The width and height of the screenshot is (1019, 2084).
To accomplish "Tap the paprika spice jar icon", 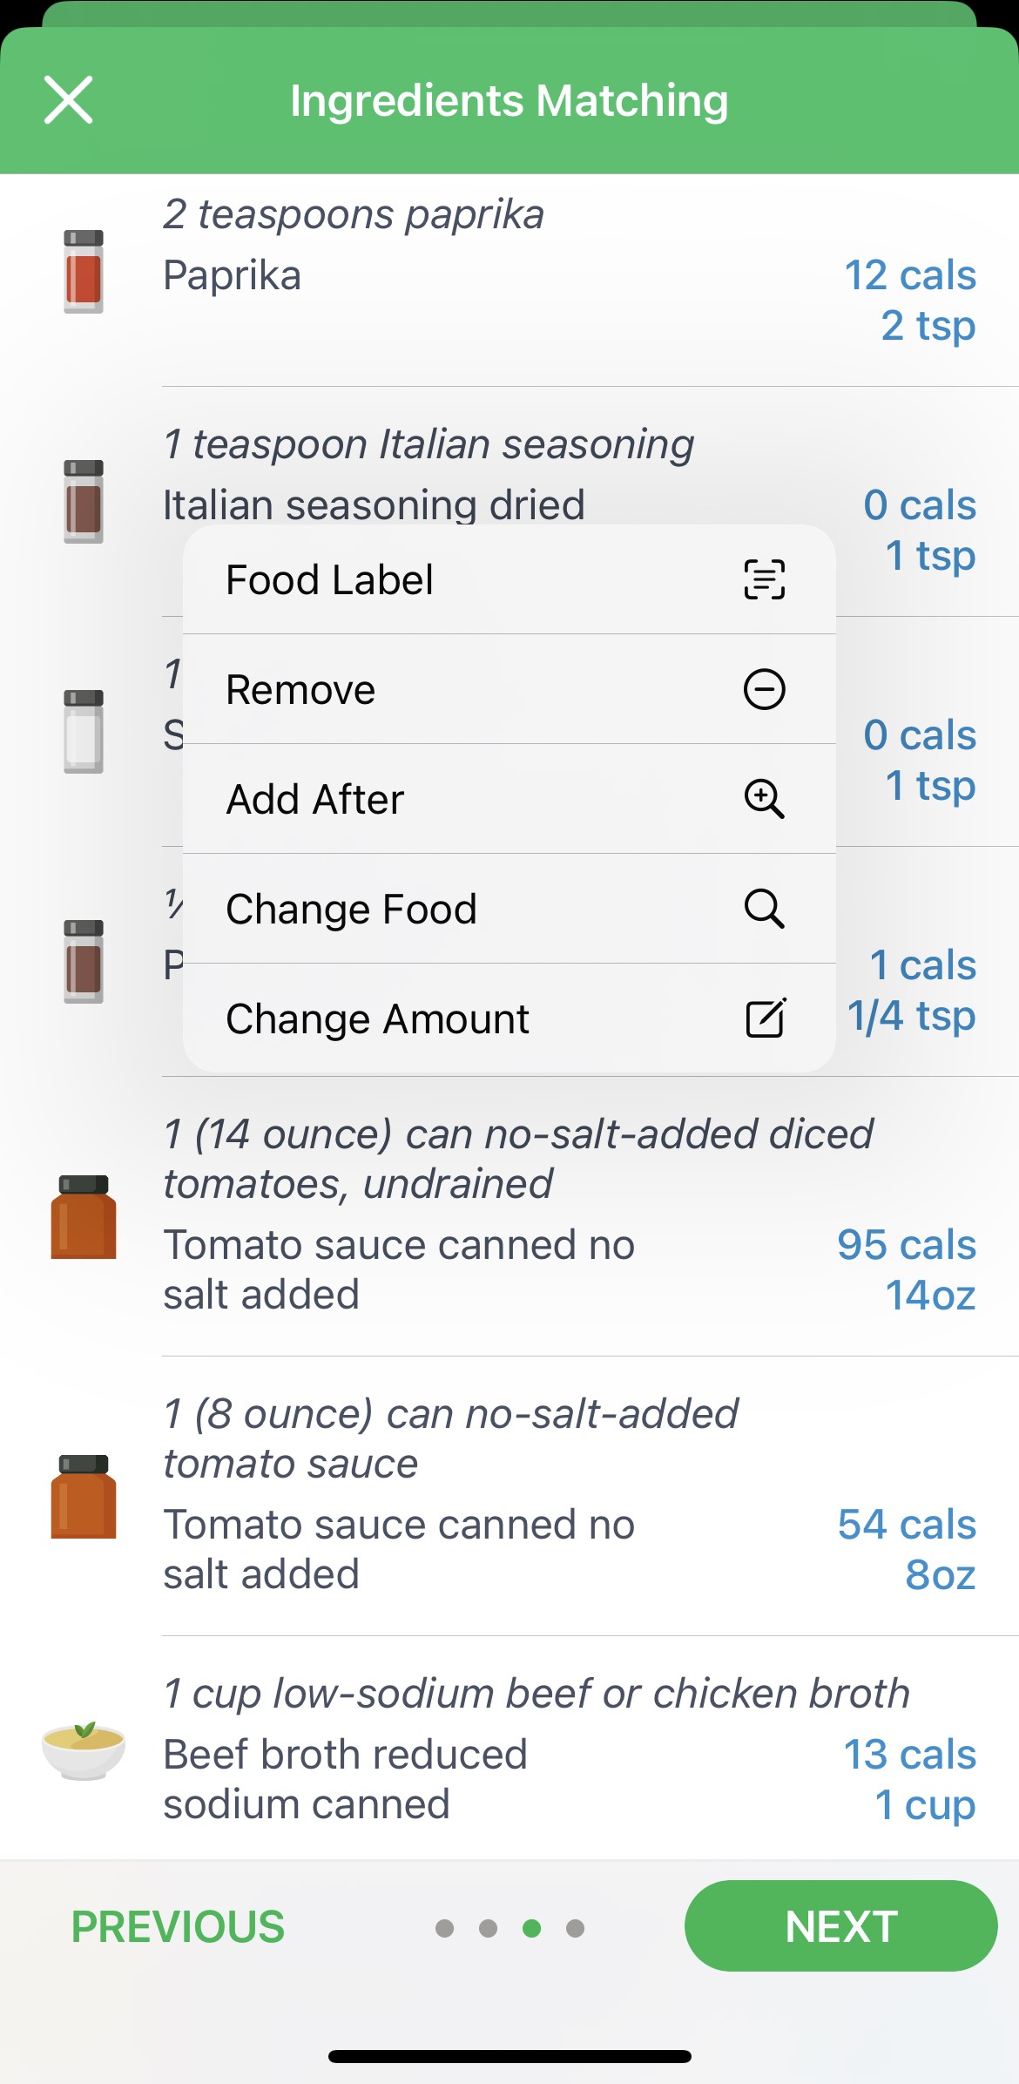I will pyautogui.click(x=84, y=272).
